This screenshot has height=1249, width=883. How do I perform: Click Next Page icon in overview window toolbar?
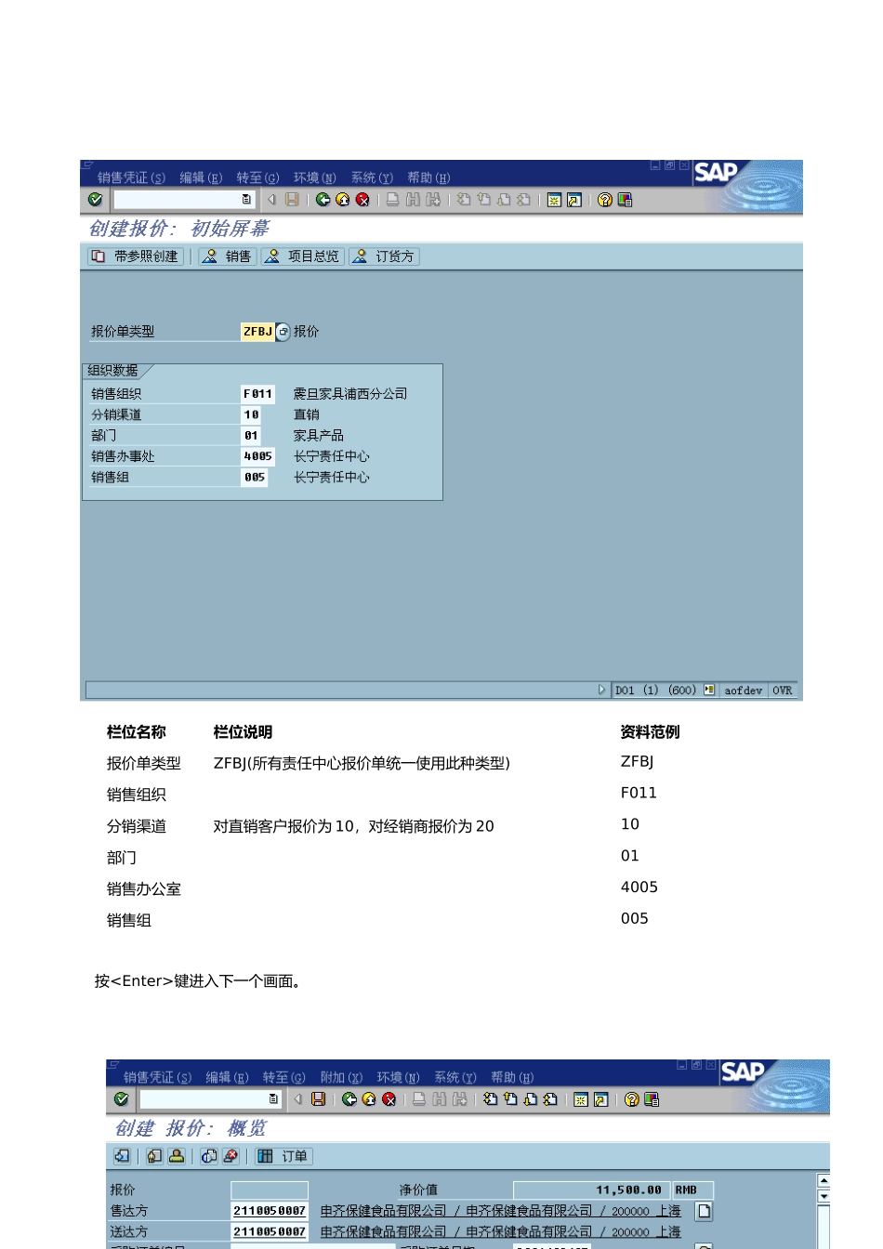point(531,1099)
